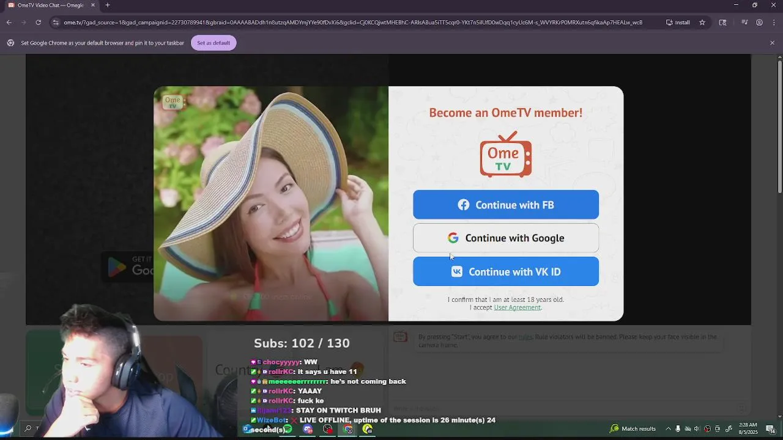The image size is (783, 440).
Task: Click the age confirmation text
Action: pyautogui.click(x=505, y=299)
